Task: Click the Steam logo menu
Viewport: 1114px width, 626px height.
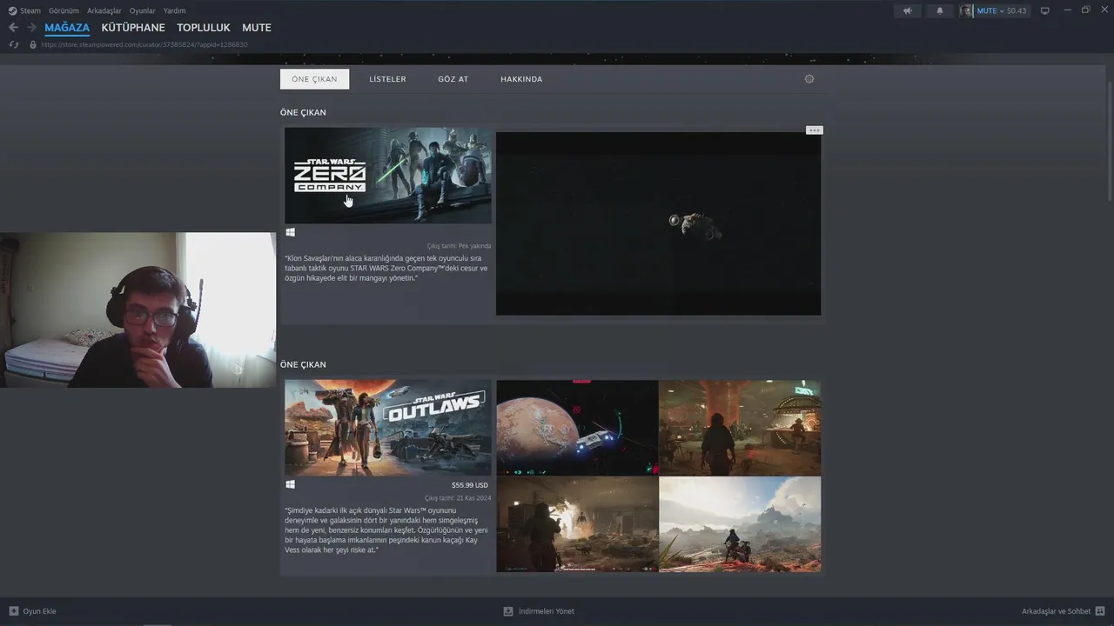Action: tap(24, 10)
